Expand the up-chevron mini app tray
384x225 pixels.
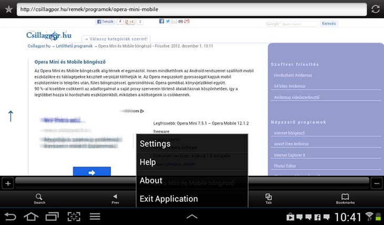click(x=192, y=217)
